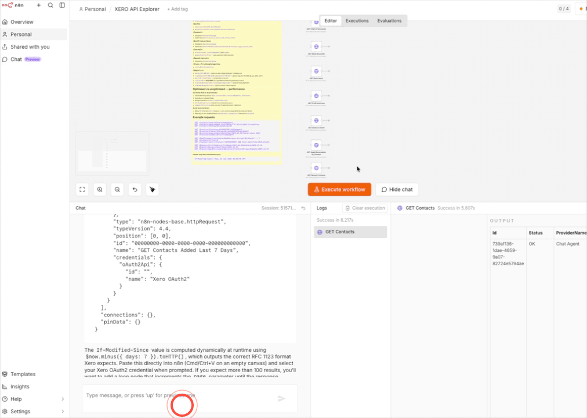587x418 pixels.
Task: Open Templates in the sidebar
Action: tap(23, 374)
